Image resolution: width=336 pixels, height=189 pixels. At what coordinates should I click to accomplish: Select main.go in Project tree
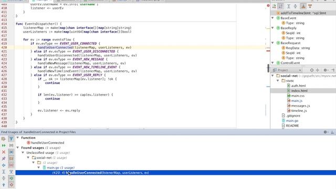point(292,121)
